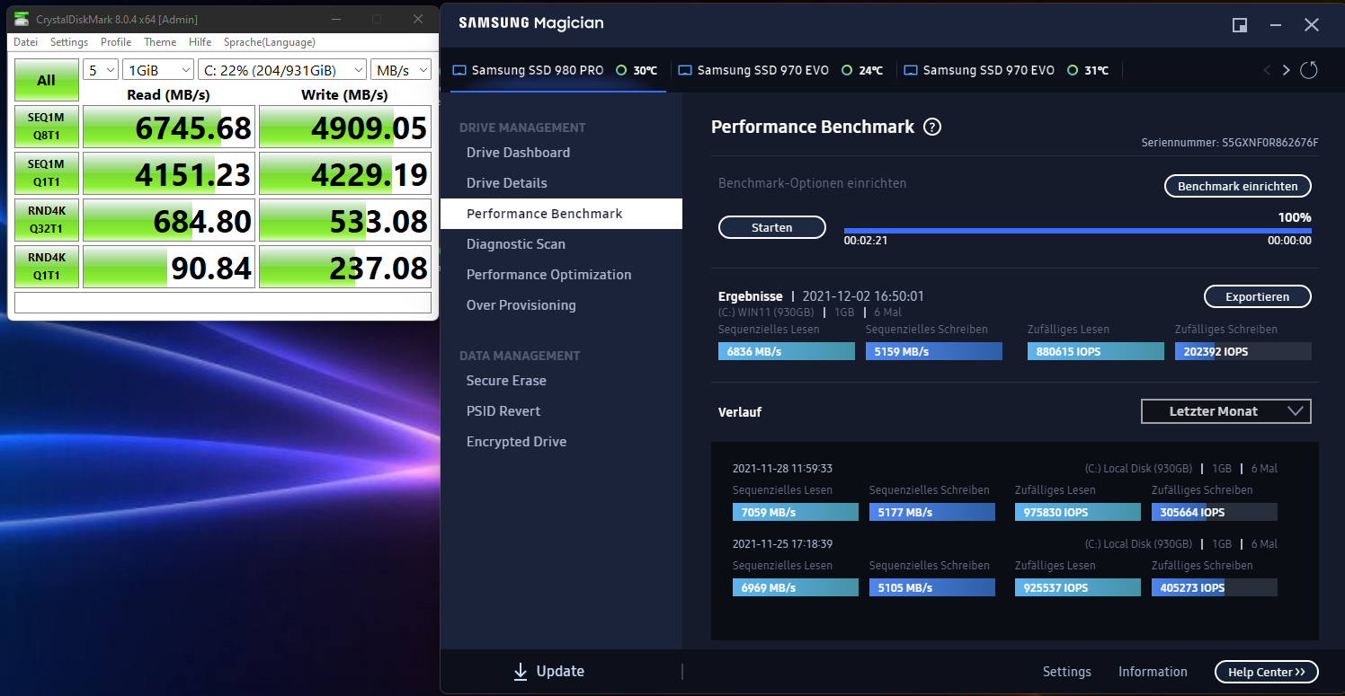Open the Theme menu in CrystalDiskMark

(x=160, y=42)
